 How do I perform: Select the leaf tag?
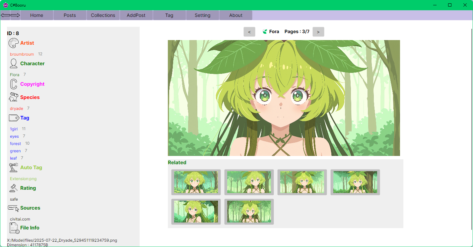13,158
